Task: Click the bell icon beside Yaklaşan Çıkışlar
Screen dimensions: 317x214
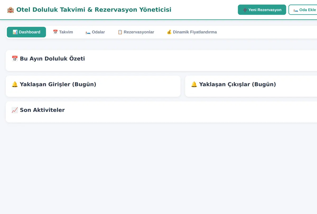Action: [x=194, y=84]
